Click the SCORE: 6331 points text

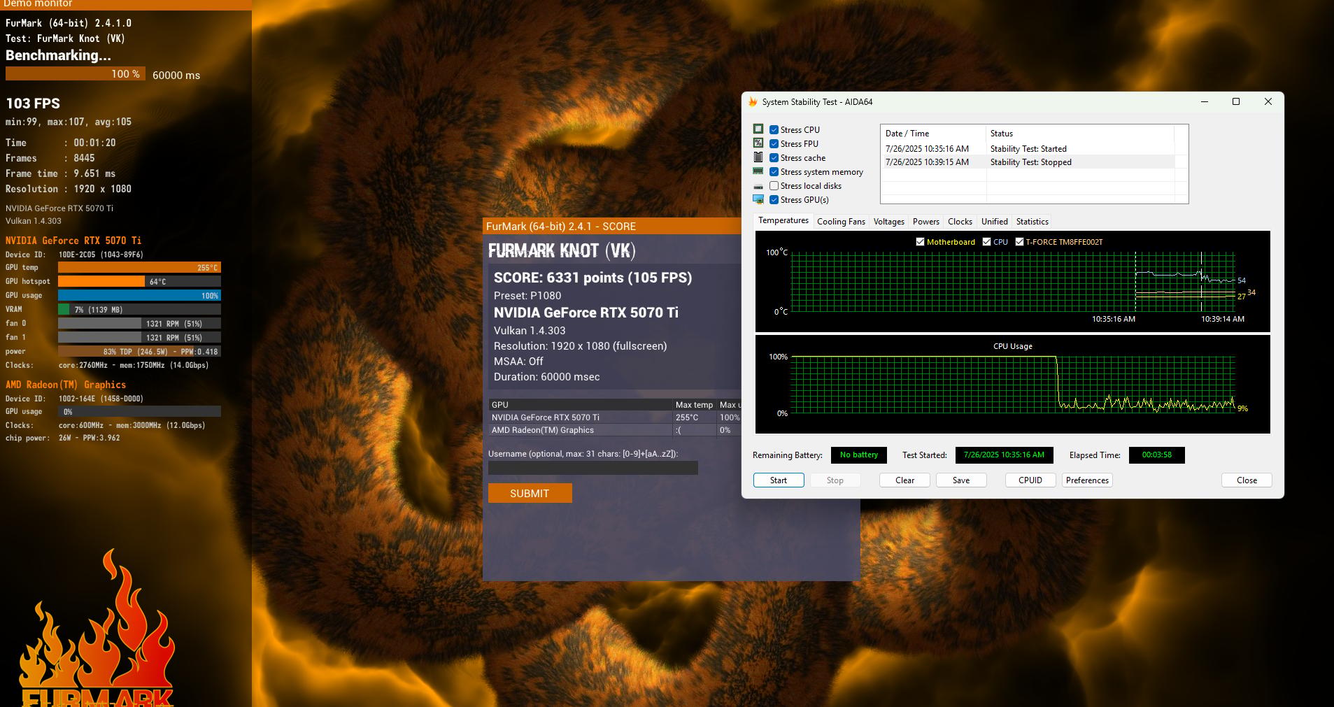[x=593, y=278]
